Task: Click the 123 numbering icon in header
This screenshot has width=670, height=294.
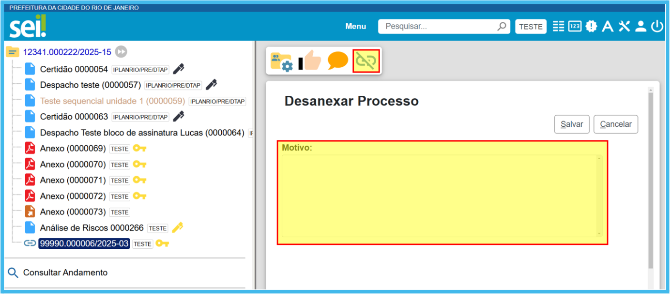Action: pyautogui.click(x=575, y=27)
